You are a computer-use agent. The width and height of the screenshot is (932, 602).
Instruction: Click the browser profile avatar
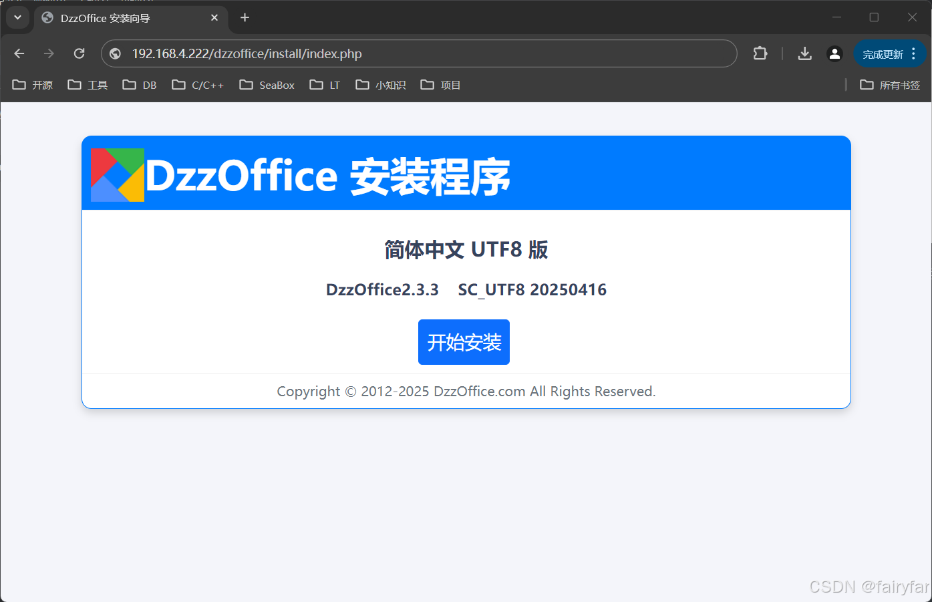(834, 53)
